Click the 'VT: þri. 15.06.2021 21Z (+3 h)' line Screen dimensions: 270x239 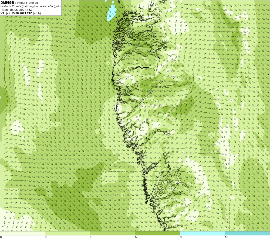click(x=21, y=13)
